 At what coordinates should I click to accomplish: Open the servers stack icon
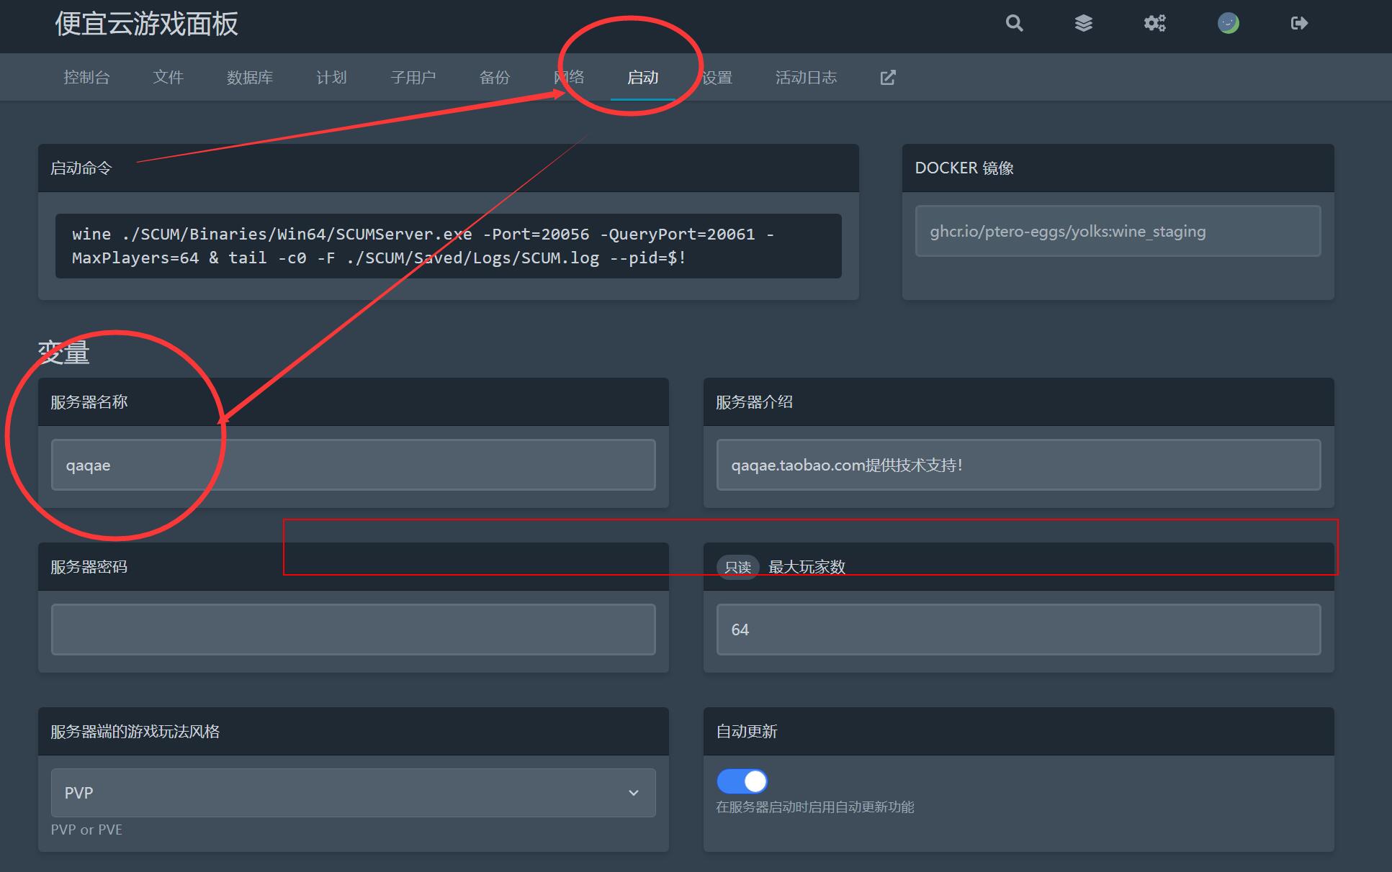[1083, 23]
